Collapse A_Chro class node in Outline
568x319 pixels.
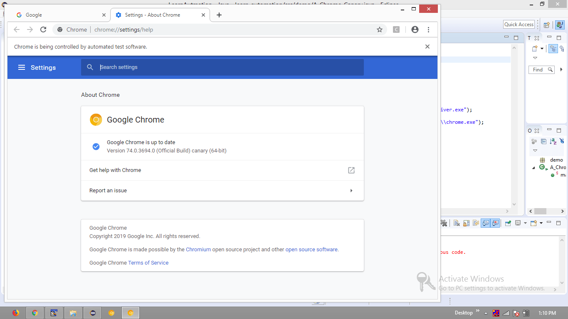tap(534, 168)
